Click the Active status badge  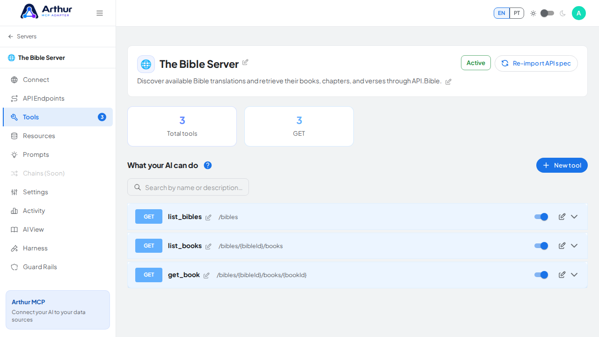tap(476, 63)
